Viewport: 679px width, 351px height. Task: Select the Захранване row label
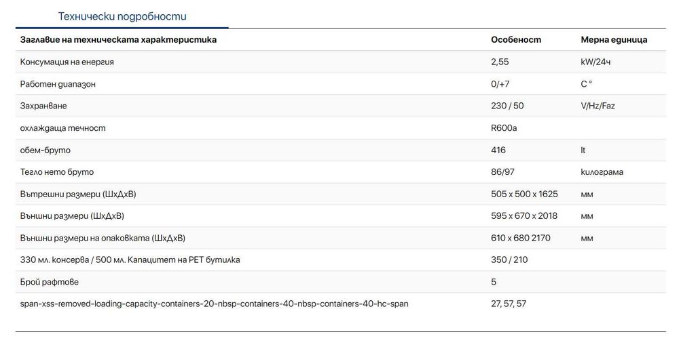(44, 106)
